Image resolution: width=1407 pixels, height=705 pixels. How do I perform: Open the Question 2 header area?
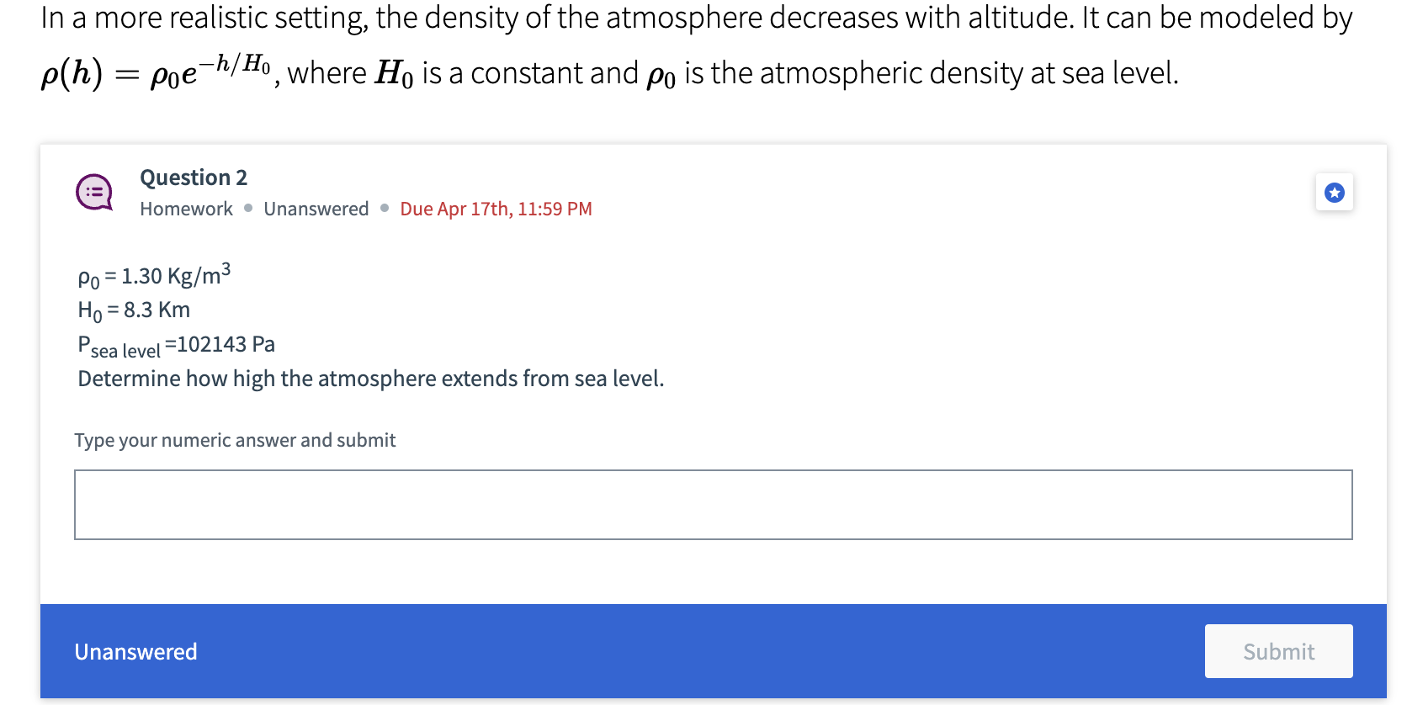[x=193, y=178]
